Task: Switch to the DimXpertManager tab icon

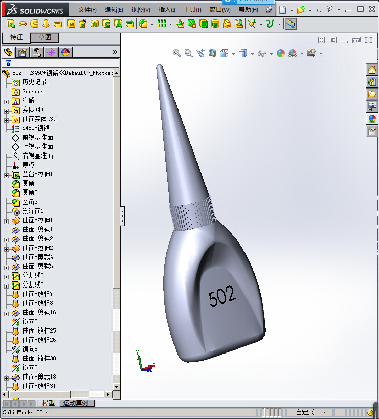Action: click(x=51, y=52)
